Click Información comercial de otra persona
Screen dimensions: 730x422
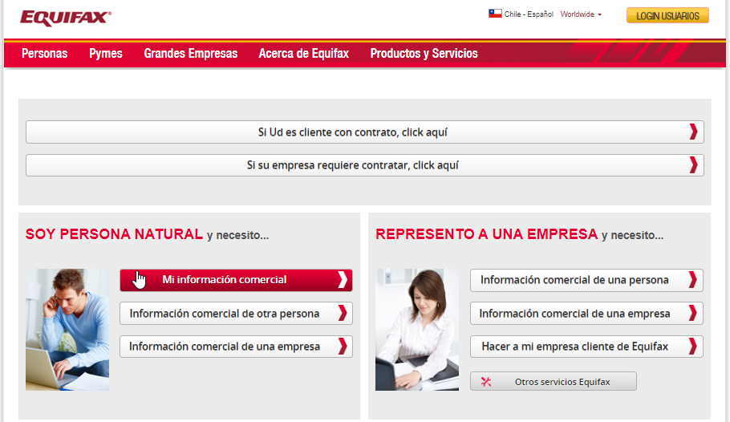coord(236,314)
